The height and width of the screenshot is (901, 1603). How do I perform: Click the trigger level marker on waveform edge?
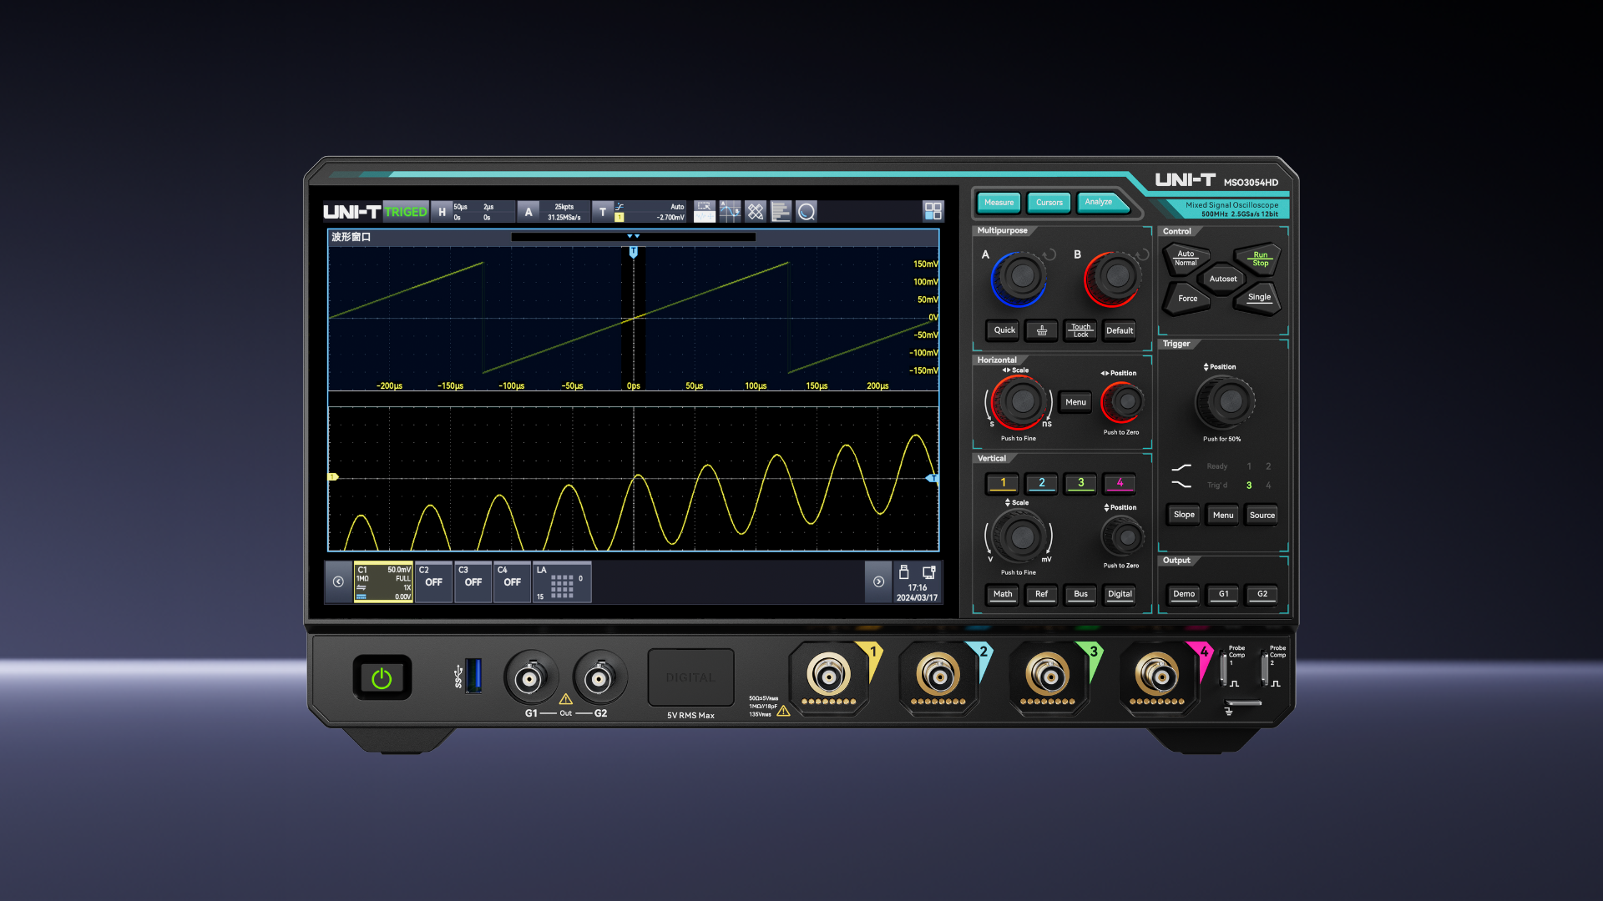click(x=933, y=478)
